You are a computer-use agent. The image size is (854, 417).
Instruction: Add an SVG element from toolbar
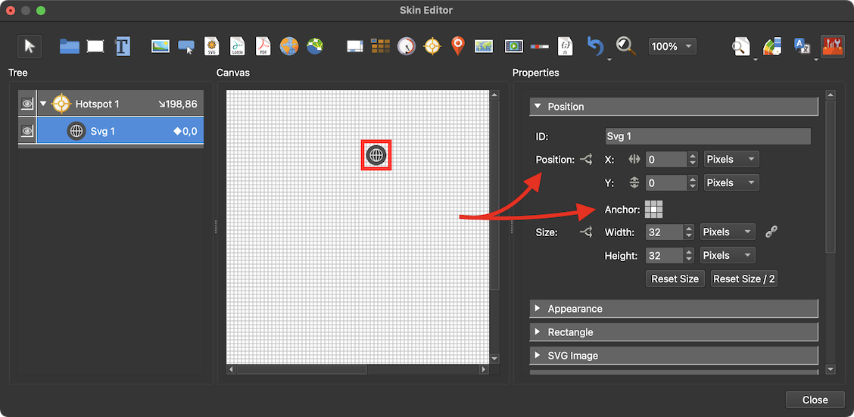[x=212, y=46]
